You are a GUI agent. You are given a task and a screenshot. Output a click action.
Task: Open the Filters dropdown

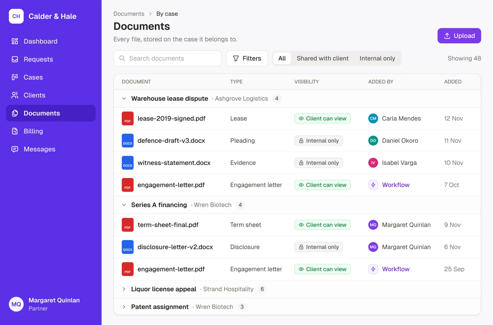point(247,58)
